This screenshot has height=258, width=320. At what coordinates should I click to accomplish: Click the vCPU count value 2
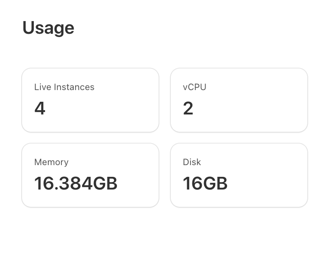coord(188,108)
